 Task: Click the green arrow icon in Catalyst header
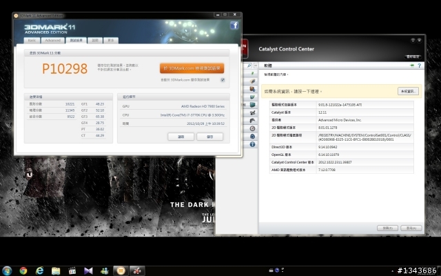412,66
